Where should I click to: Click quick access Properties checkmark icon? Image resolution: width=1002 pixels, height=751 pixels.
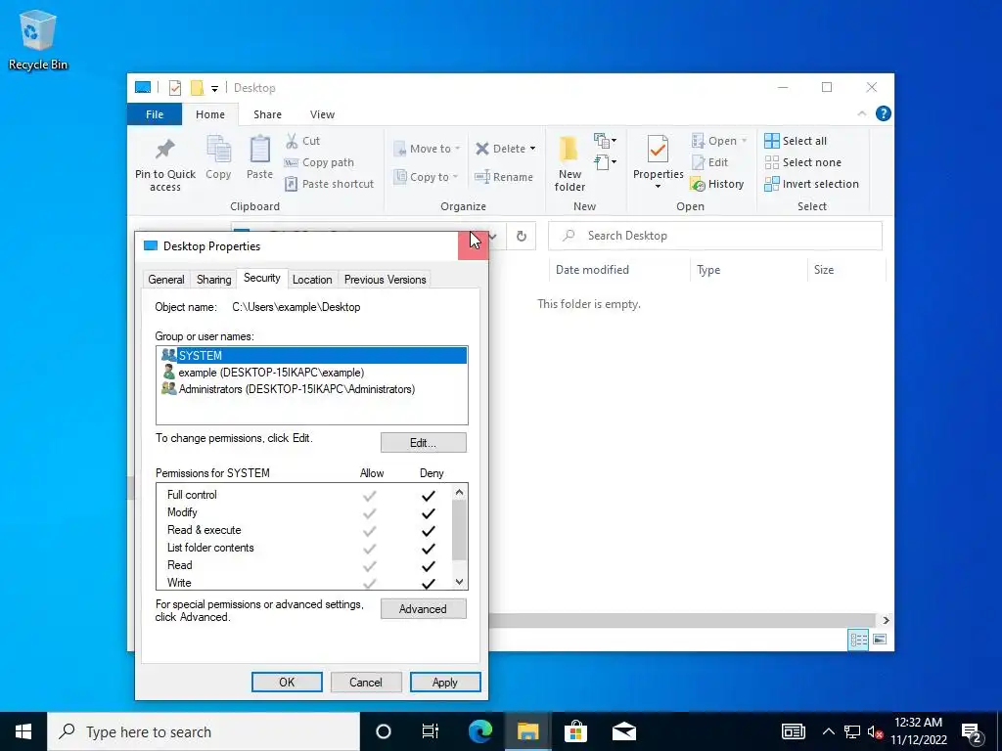(174, 87)
